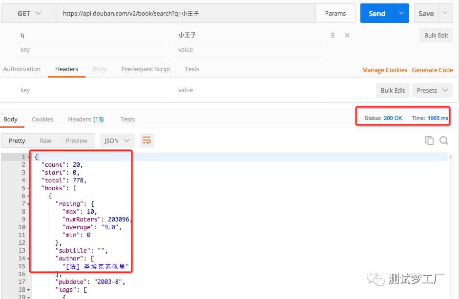Open the Presets dropdown
This screenshot has height=299, width=459.
[432, 91]
